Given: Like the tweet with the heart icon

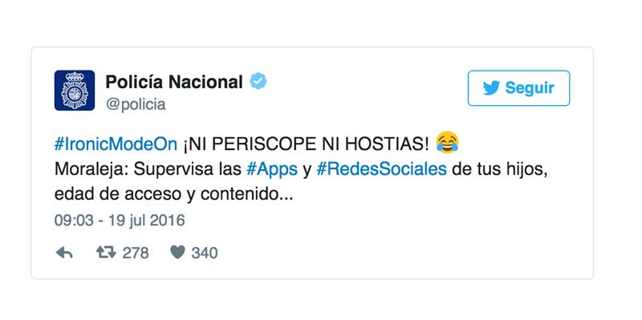Looking at the screenshot, I should (177, 253).
